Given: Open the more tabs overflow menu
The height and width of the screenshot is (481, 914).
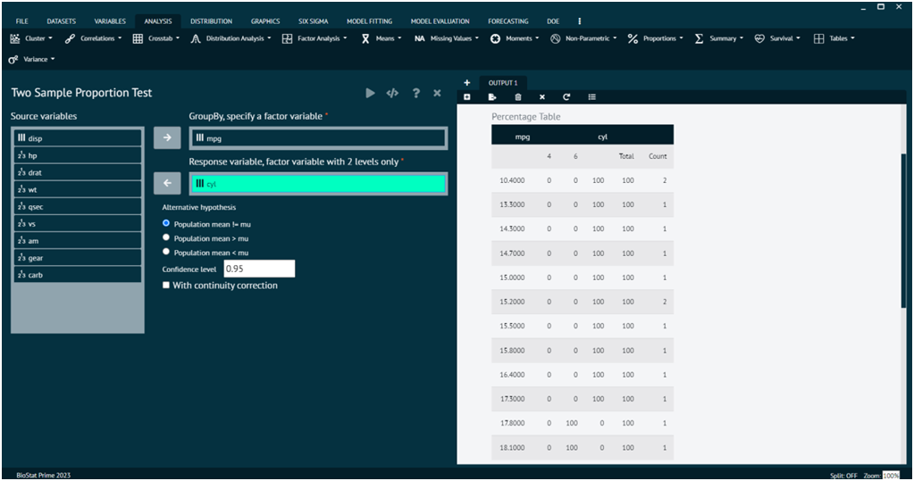Looking at the screenshot, I should pyautogui.click(x=579, y=21).
